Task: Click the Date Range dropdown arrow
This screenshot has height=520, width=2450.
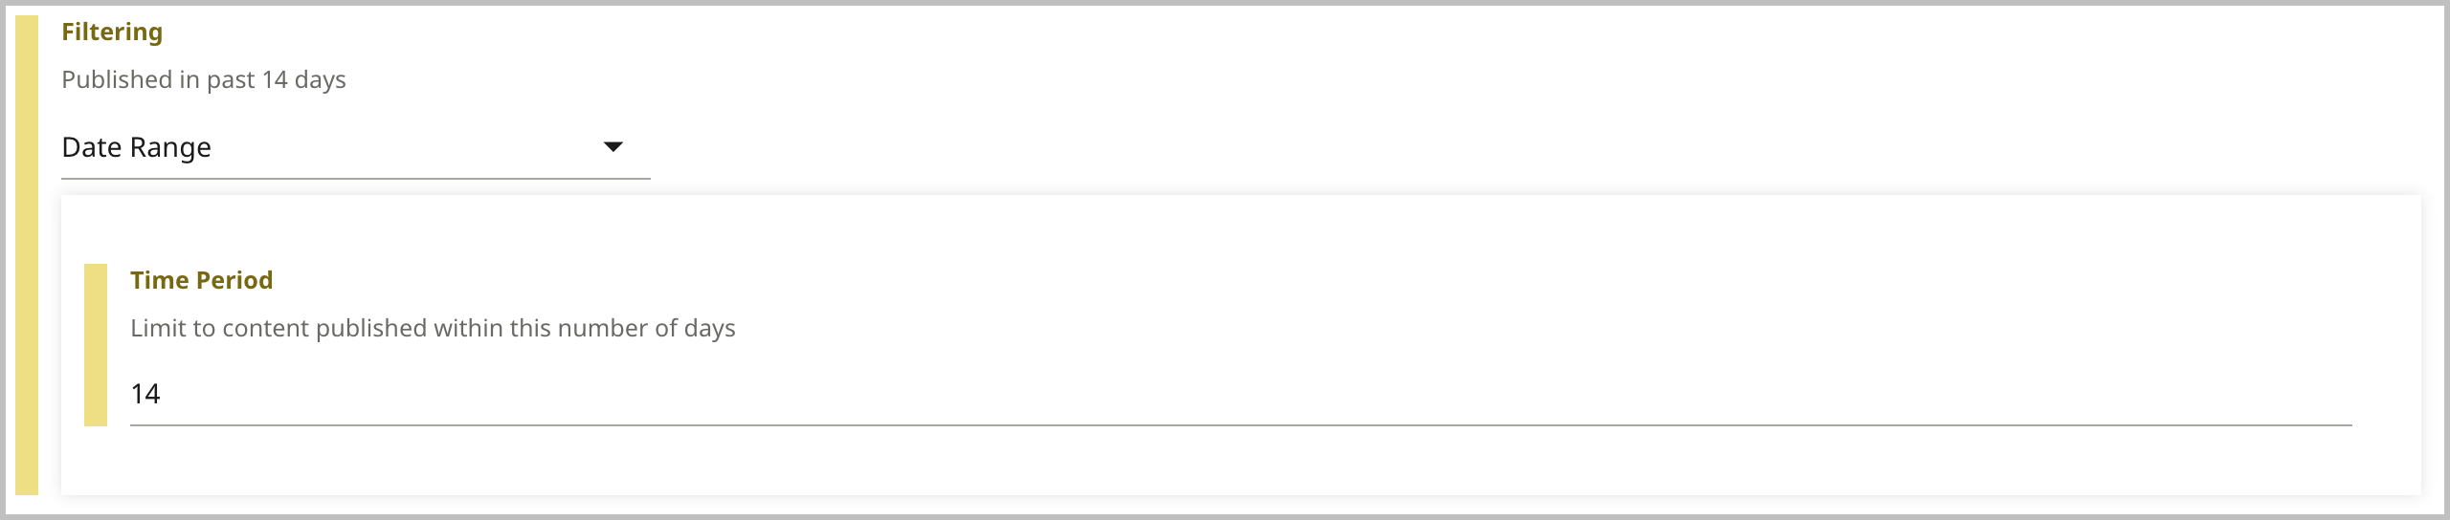Action: [613, 147]
